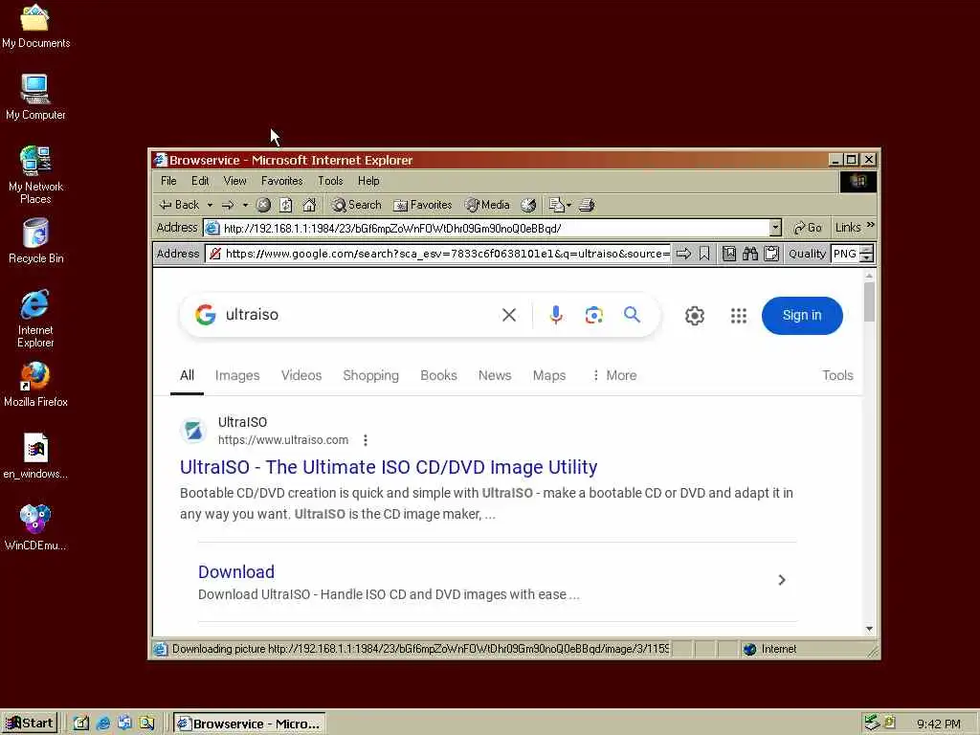Expand the IE address bar dropdown

[775, 228]
